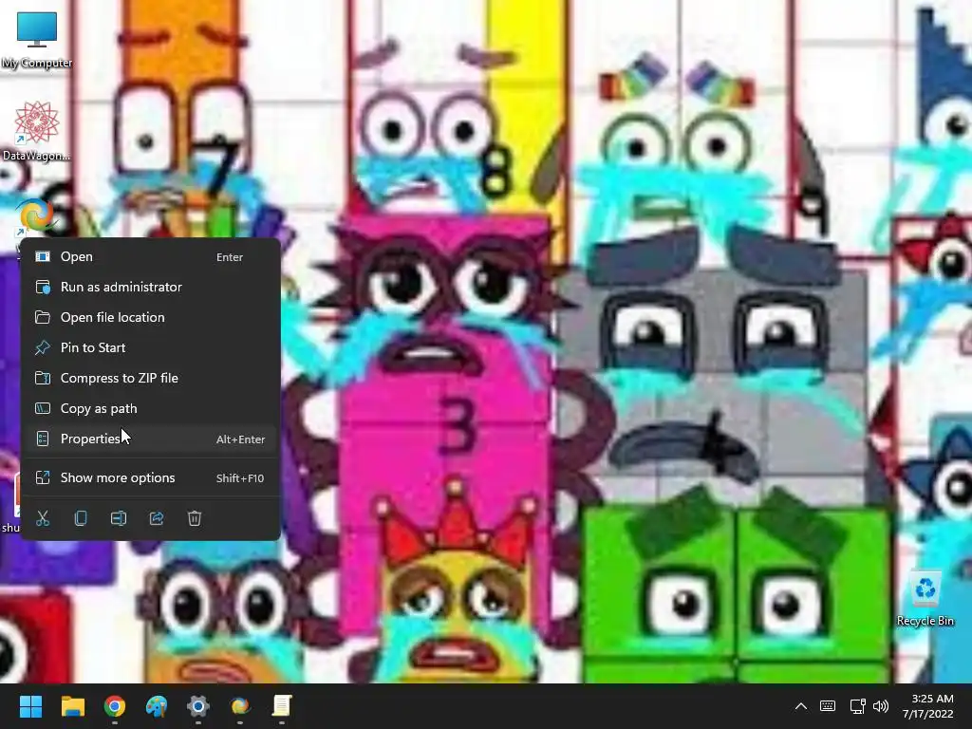Open Google Chrome from the taskbar
Image resolution: width=972 pixels, height=729 pixels.
click(x=115, y=706)
